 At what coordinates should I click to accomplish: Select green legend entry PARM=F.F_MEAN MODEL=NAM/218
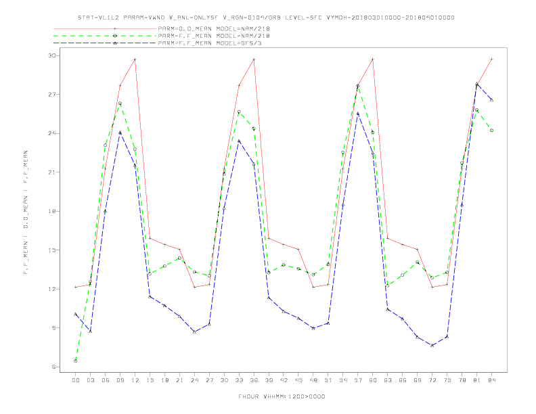point(214,36)
